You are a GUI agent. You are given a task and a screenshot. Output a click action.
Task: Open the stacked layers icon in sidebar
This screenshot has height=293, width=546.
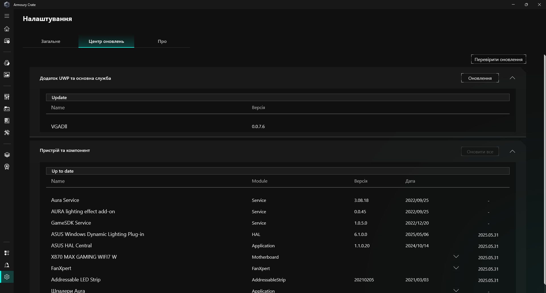click(x=7, y=155)
